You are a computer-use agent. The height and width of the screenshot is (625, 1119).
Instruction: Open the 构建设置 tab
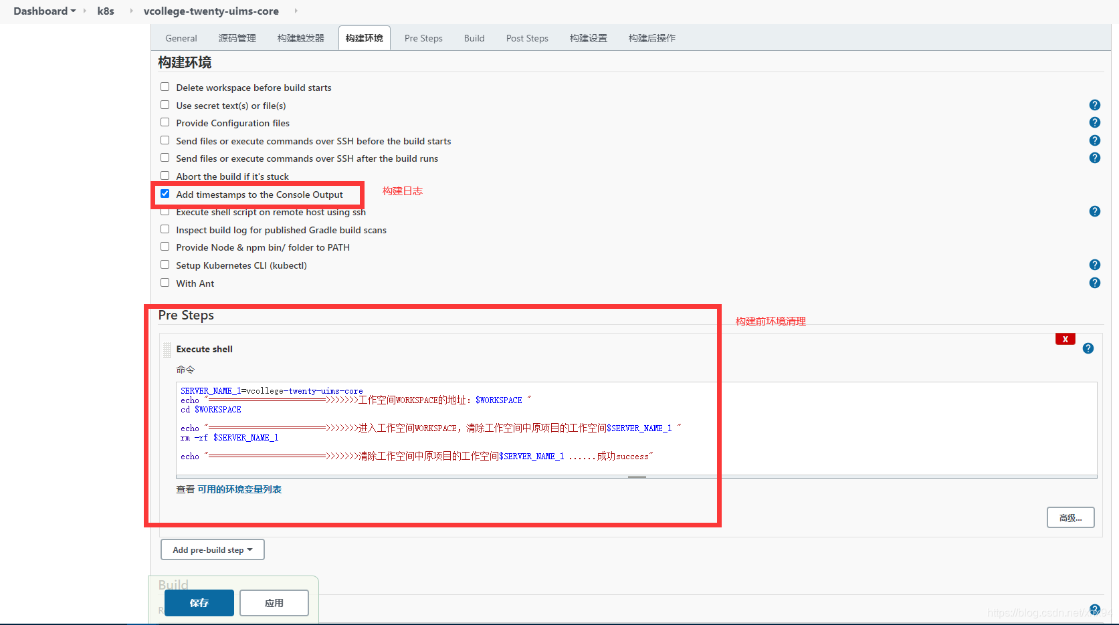pos(589,38)
